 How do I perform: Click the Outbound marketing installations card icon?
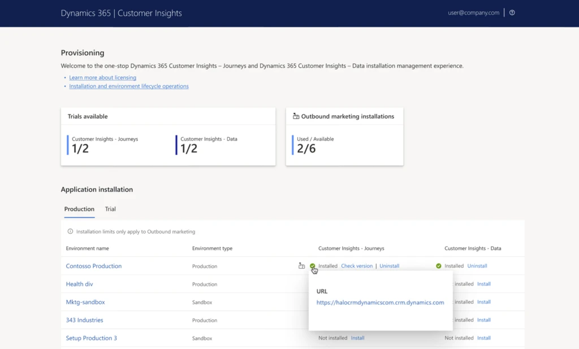[296, 116]
